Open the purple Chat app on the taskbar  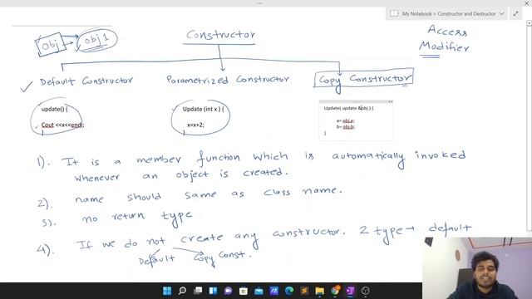[228, 291]
